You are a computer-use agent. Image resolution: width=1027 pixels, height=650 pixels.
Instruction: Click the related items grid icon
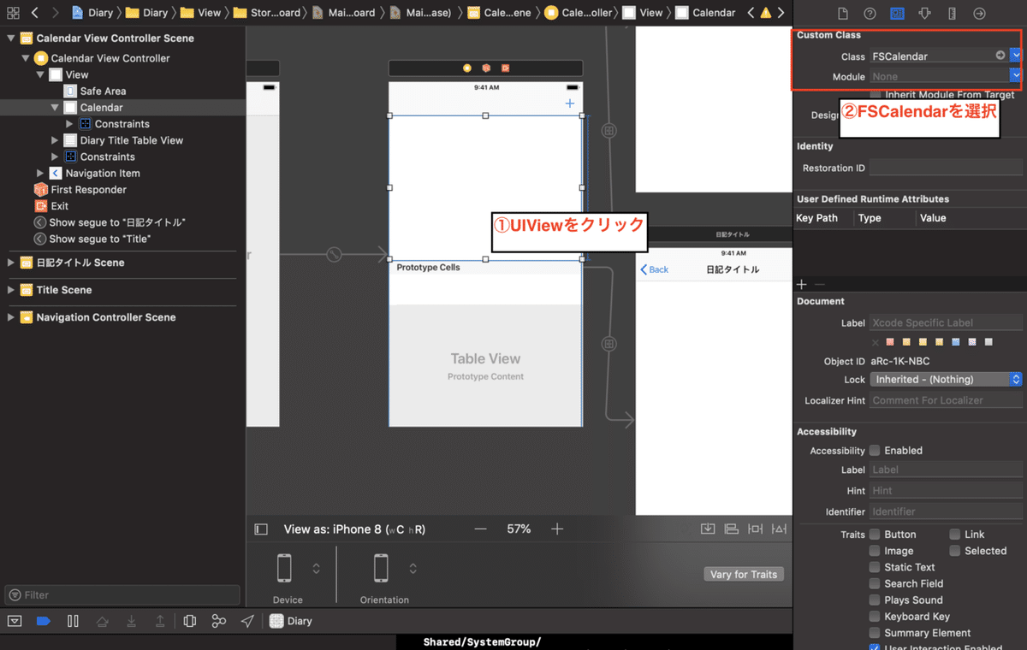(x=13, y=13)
